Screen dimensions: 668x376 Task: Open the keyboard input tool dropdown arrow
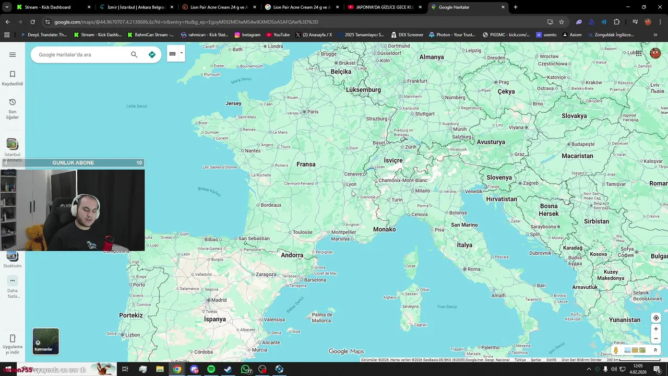(181, 53)
